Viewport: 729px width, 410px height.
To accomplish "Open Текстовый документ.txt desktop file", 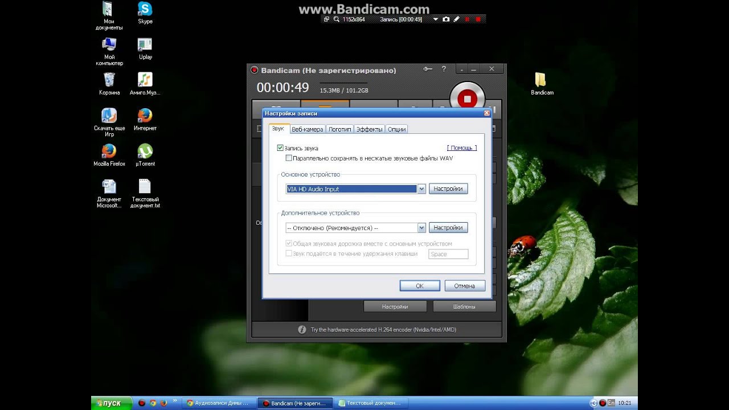I will pos(145,194).
